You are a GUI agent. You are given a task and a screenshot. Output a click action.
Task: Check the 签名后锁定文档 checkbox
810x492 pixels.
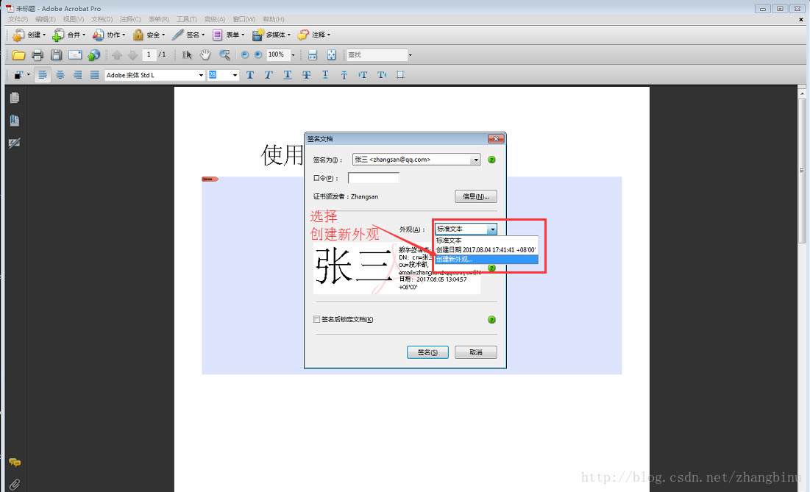(316, 320)
